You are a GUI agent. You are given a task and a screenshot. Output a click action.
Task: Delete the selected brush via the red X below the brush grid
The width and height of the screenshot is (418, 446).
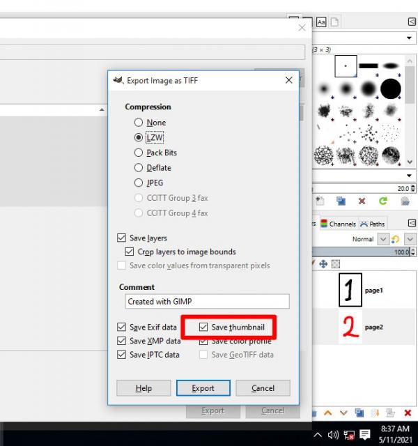pos(362,201)
